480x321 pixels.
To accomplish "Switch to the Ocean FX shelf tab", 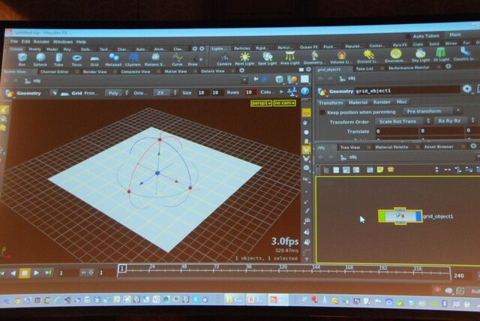I will pyautogui.click(x=308, y=47).
